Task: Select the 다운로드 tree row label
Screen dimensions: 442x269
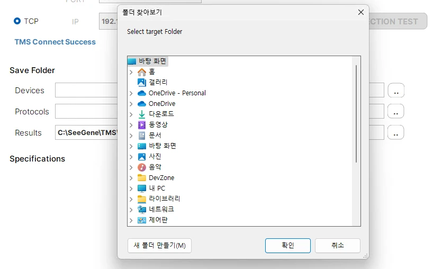Action: pyautogui.click(x=161, y=114)
